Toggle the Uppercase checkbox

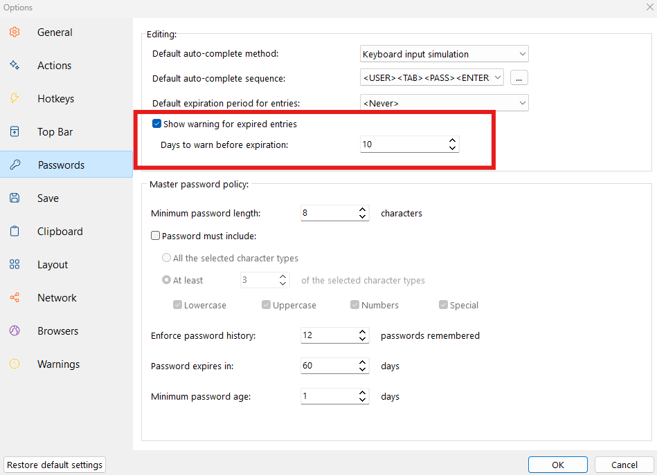click(266, 305)
